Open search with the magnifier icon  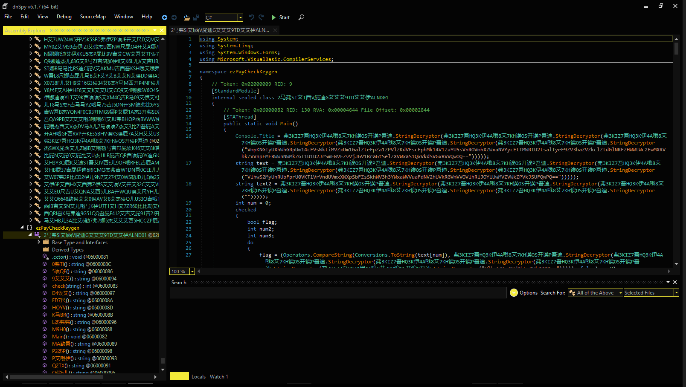(x=301, y=17)
